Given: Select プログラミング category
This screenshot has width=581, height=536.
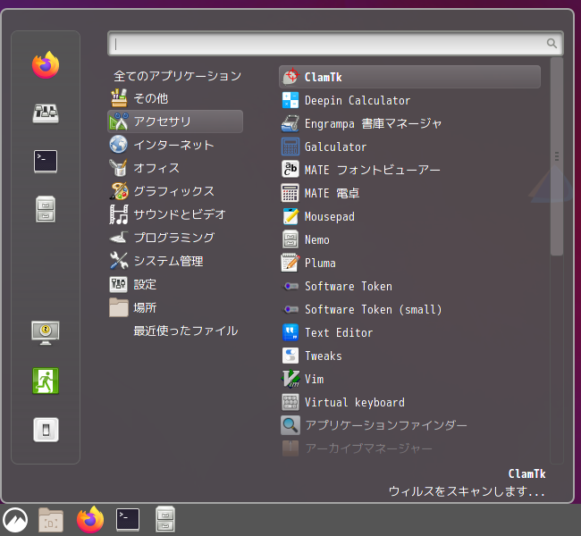Looking at the screenshot, I should click(175, 238).
